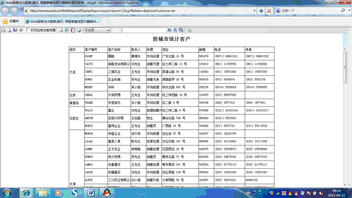Expand the address bar history dropdown
The width and height of the screenshot is (352, 198).
point(254,11)
